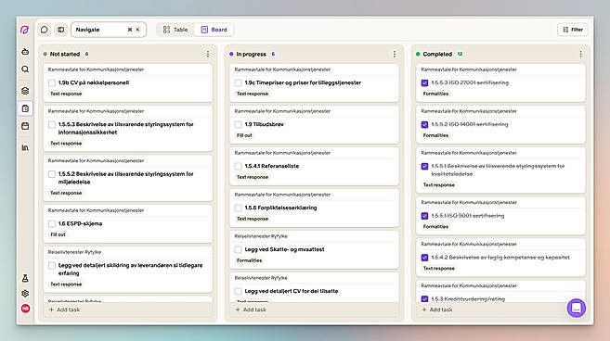Click the red user avatar in sidebar

click(x=25, y=309)
